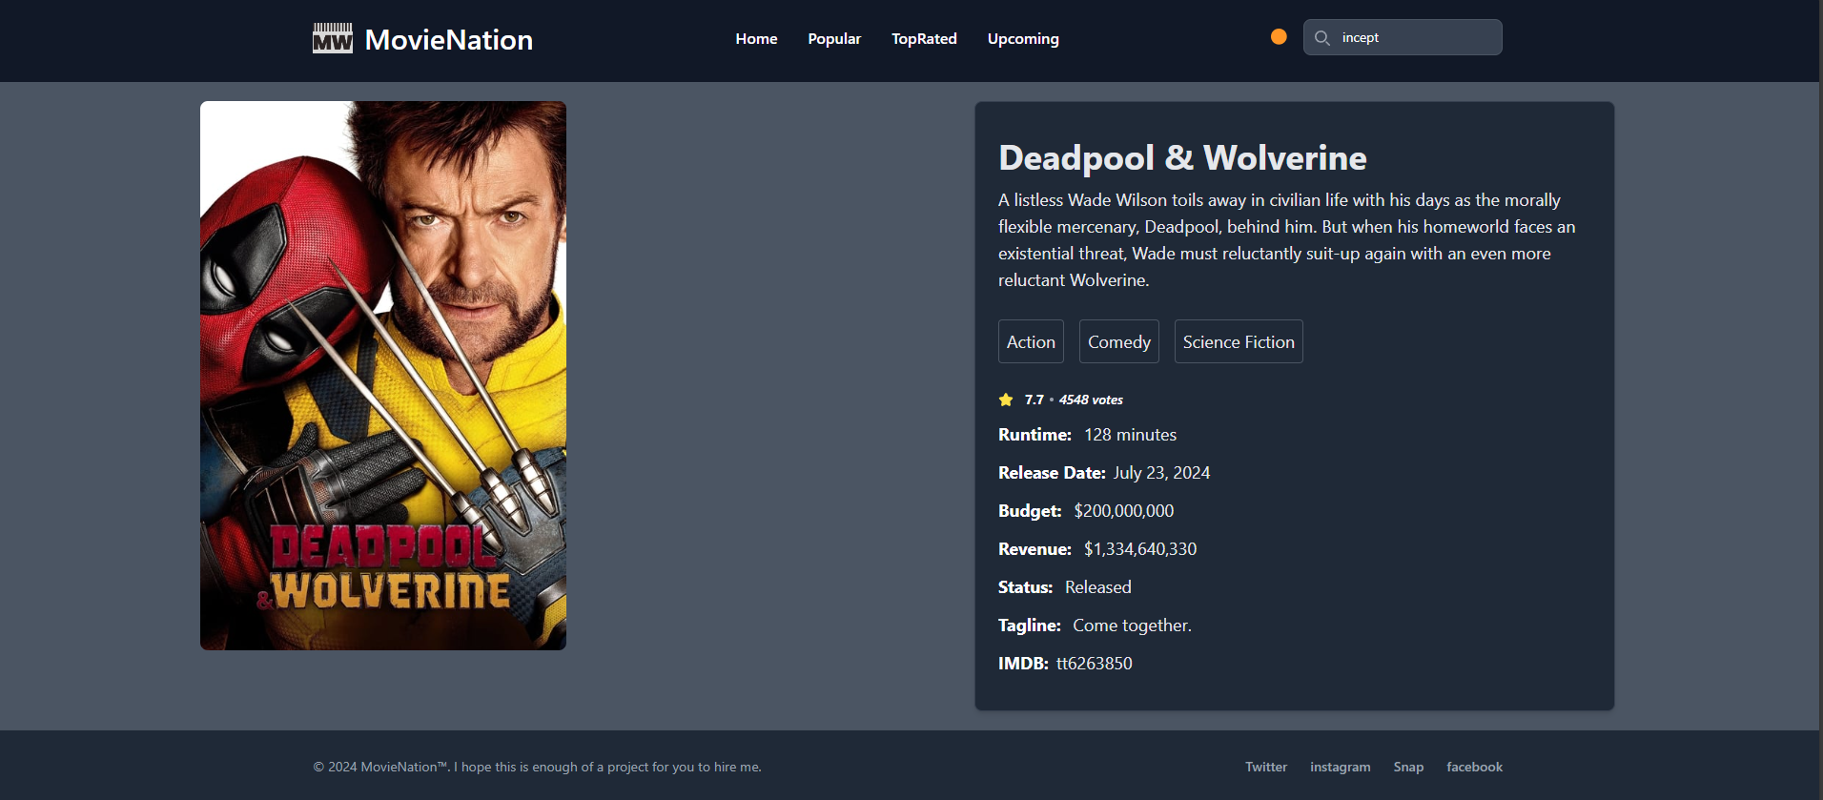Open the facebook footer link
Viewport: 1823px width, 800px height.
point(1474,767)
